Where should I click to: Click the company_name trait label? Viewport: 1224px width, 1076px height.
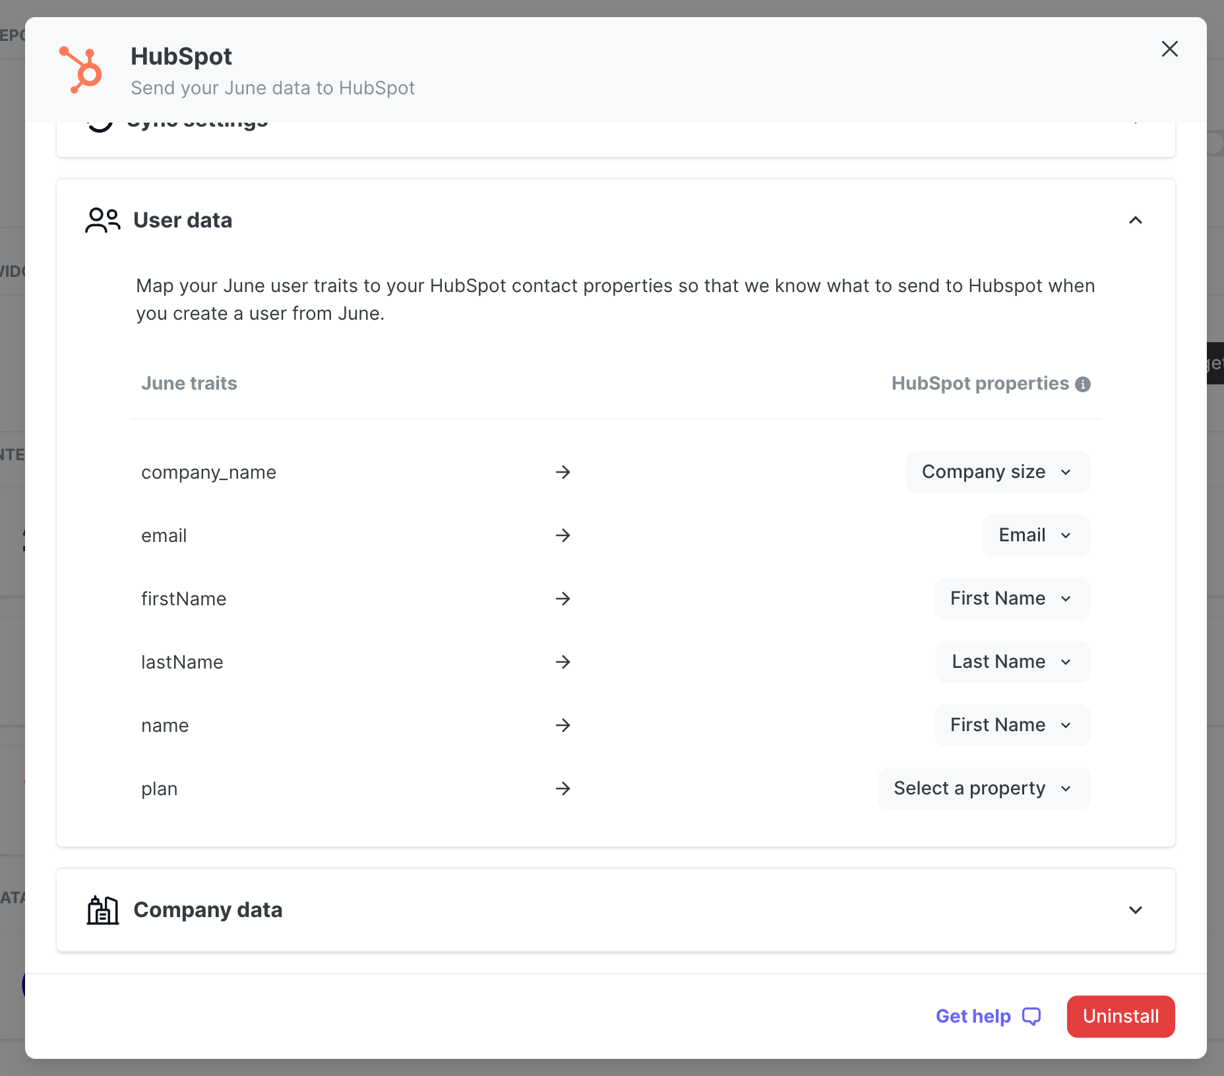point(208,472)
